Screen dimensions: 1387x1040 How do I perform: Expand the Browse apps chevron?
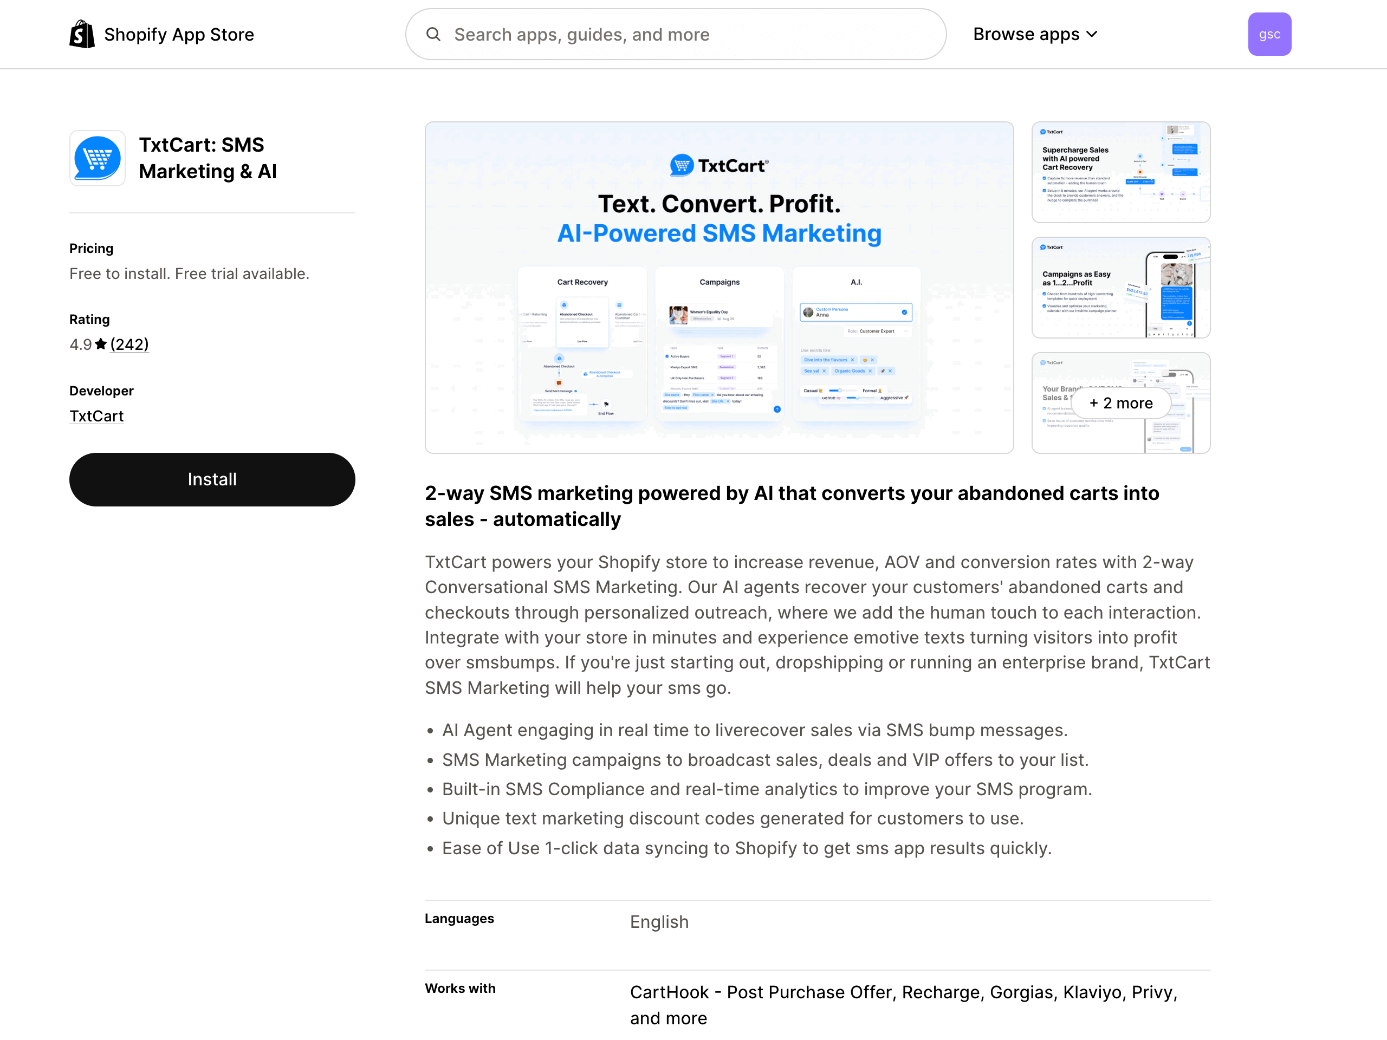click(1092, 34)
